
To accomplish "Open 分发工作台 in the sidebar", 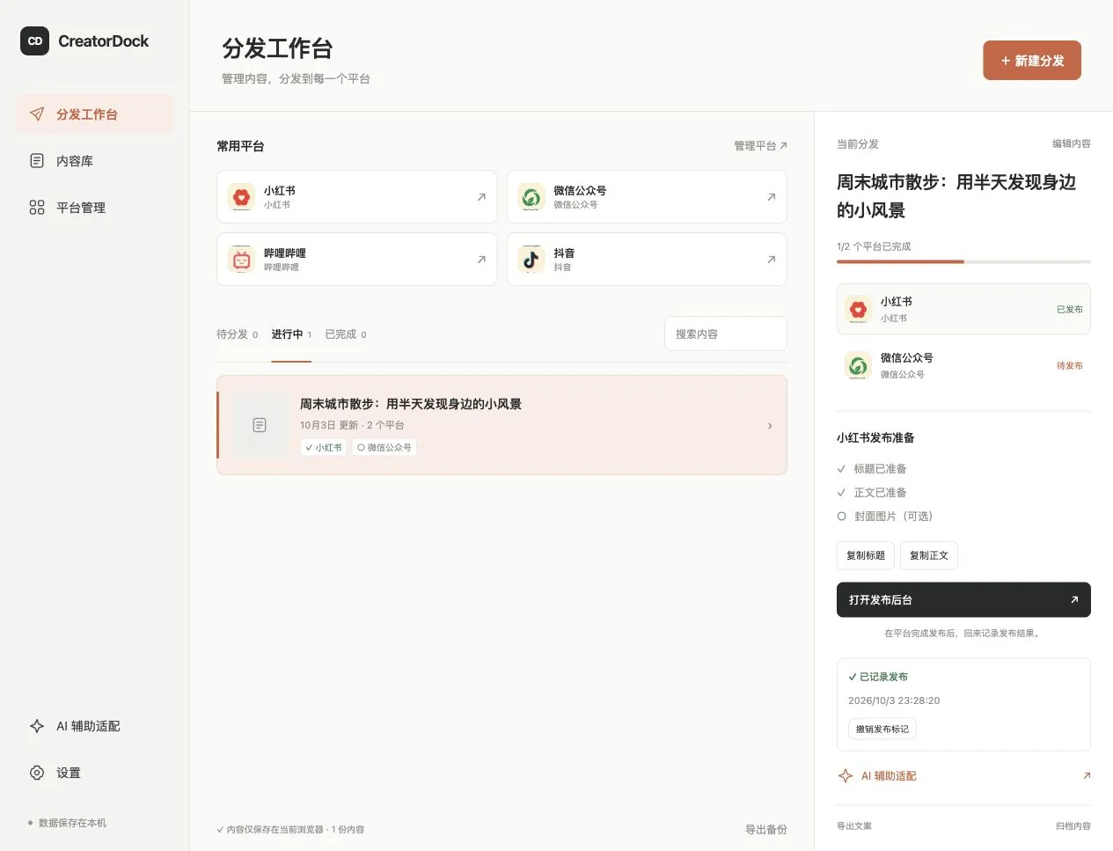I will point(95,114).
